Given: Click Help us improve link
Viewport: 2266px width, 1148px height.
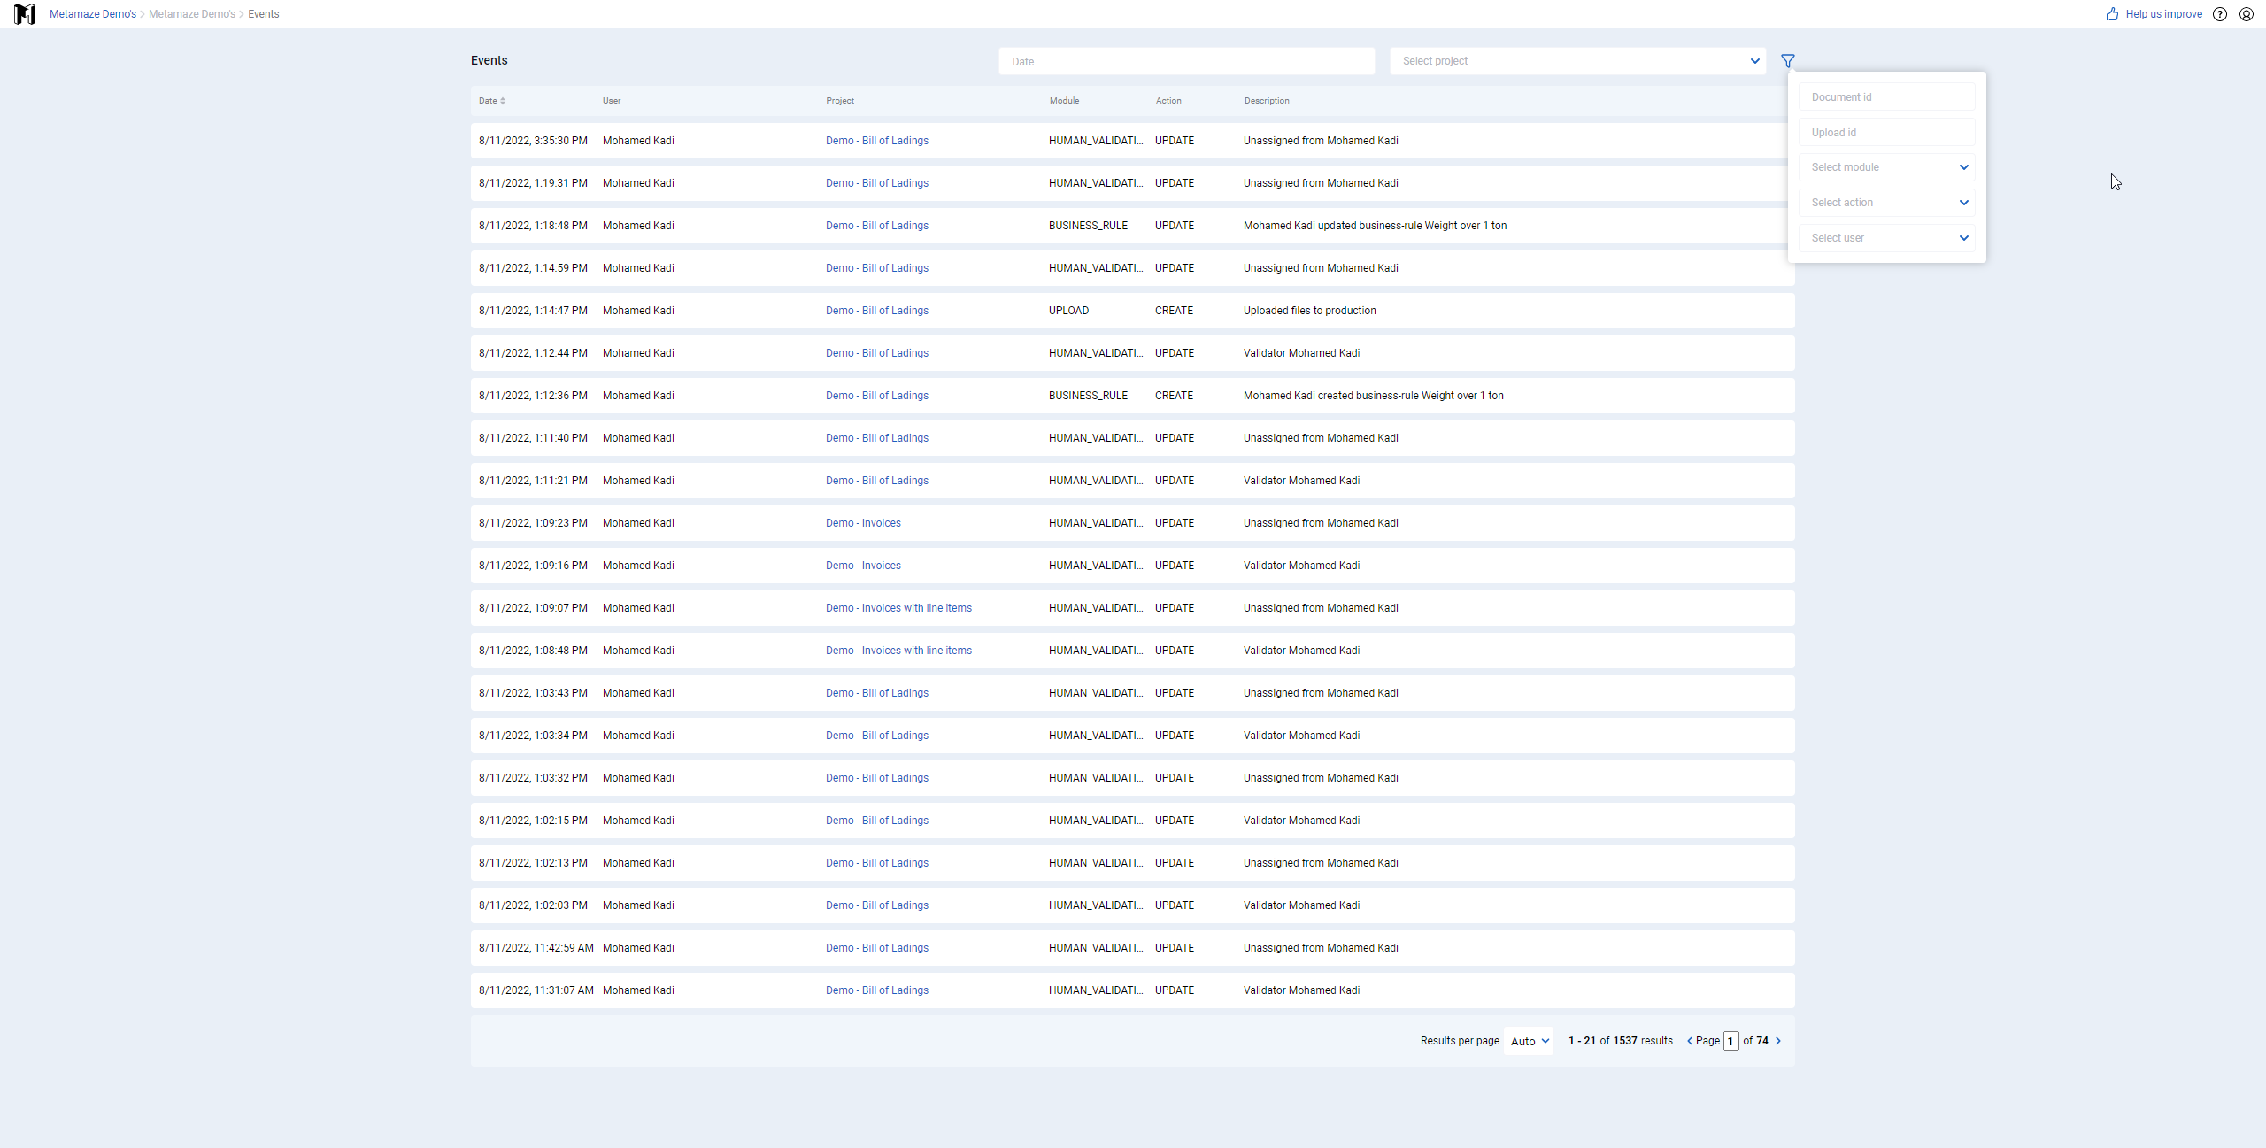Looking at the screenshot, I should pos(2164,14).
